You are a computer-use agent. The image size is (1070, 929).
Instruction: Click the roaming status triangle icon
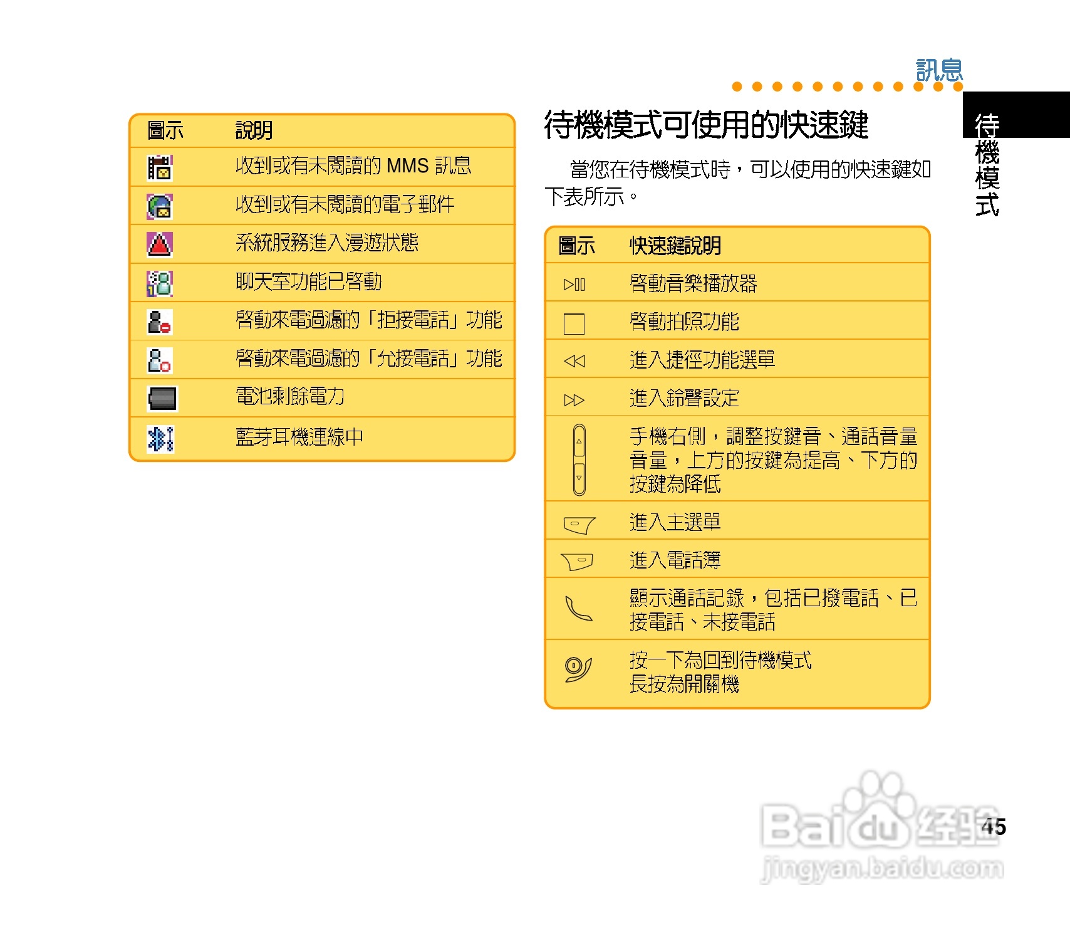[160, 243]
